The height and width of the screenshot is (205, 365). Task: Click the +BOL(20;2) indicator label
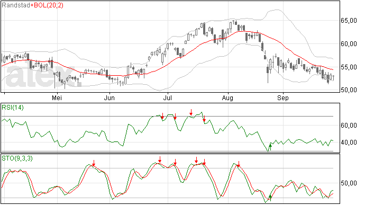tap(47, 5)
